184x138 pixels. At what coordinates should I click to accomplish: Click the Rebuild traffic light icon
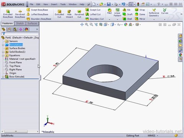coord(138,4)
